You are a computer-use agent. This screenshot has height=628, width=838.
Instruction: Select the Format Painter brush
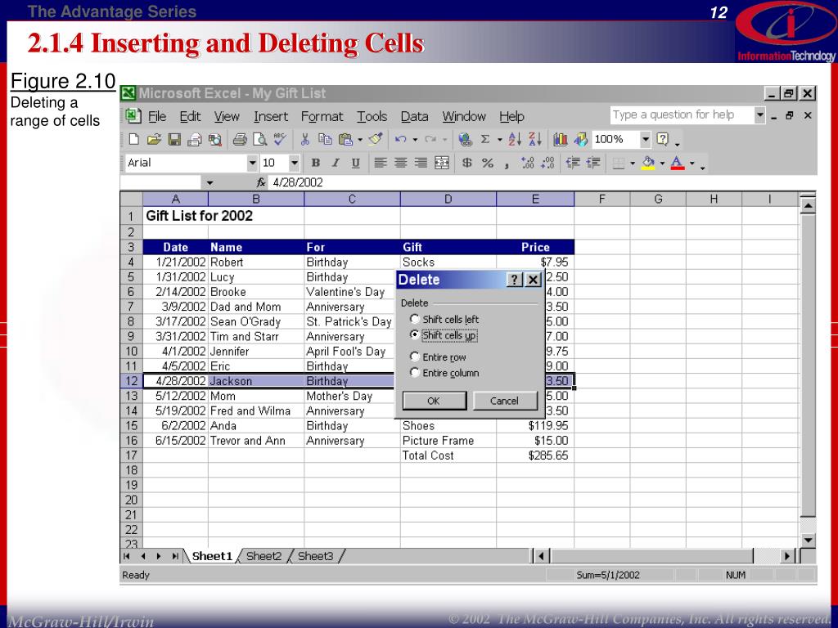click(376, 139)
